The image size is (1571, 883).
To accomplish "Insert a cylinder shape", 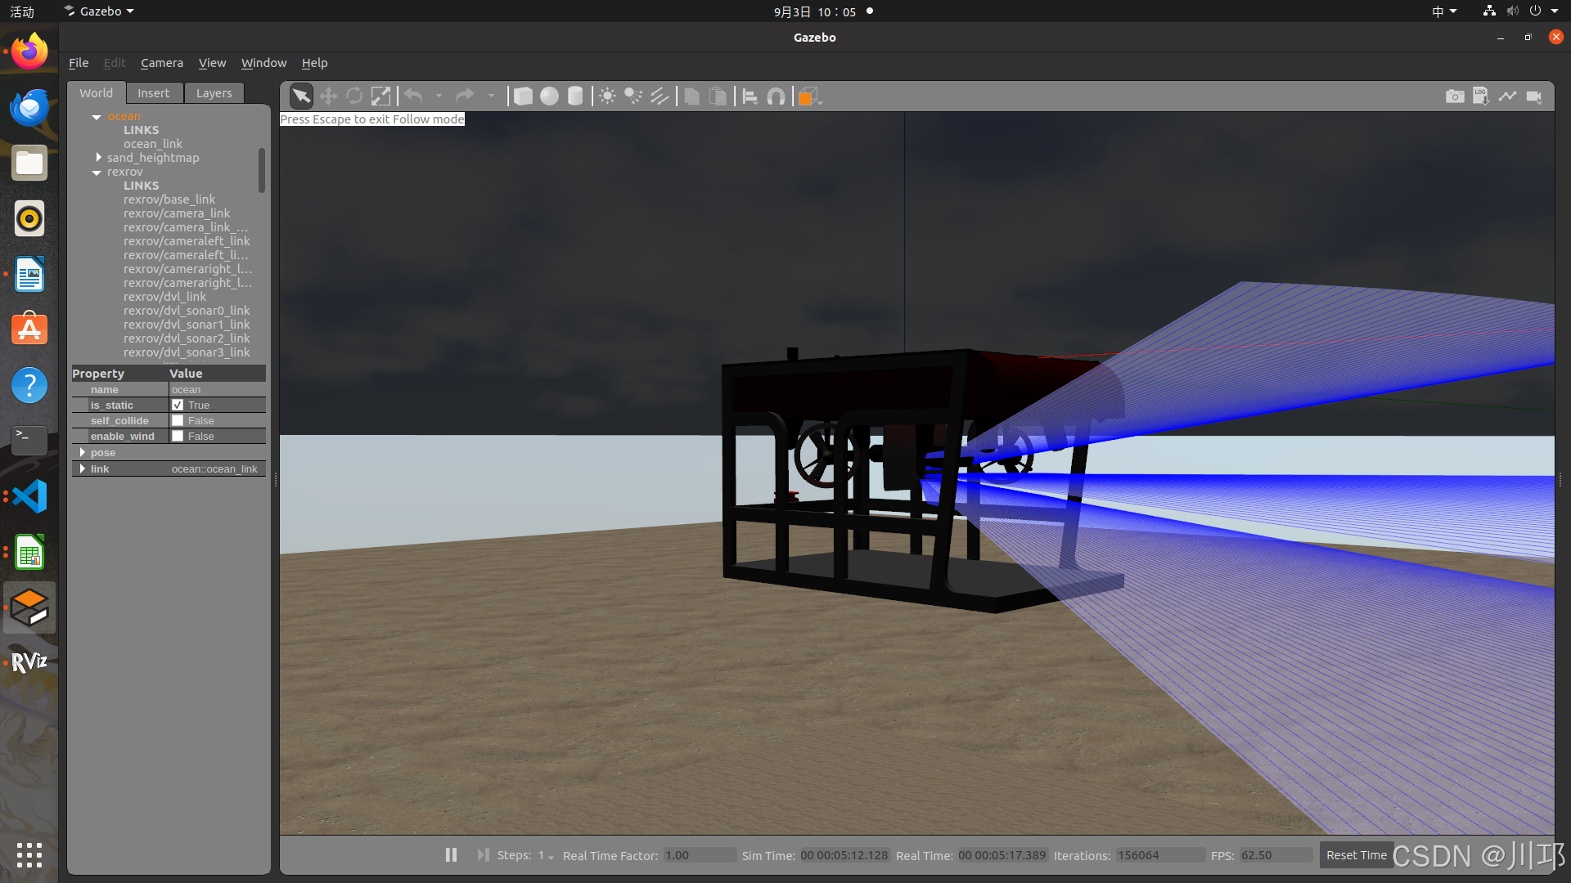I will (575, 96).
